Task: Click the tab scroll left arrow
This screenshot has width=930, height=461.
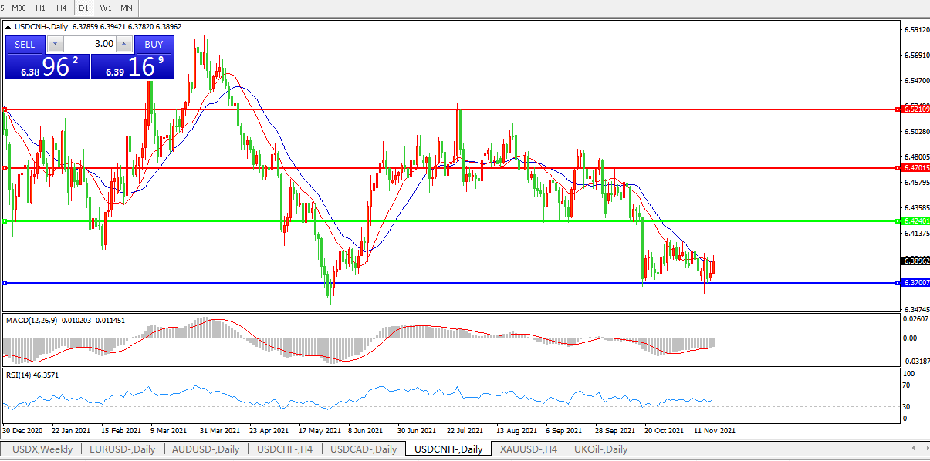Action: point(915,449)
